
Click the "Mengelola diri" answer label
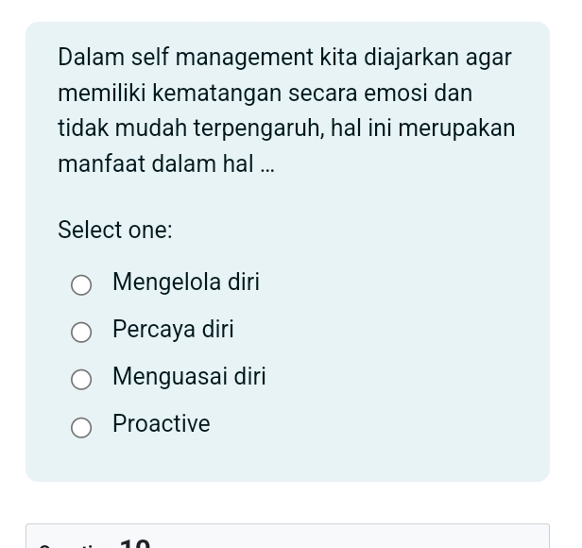click(185, 283)
